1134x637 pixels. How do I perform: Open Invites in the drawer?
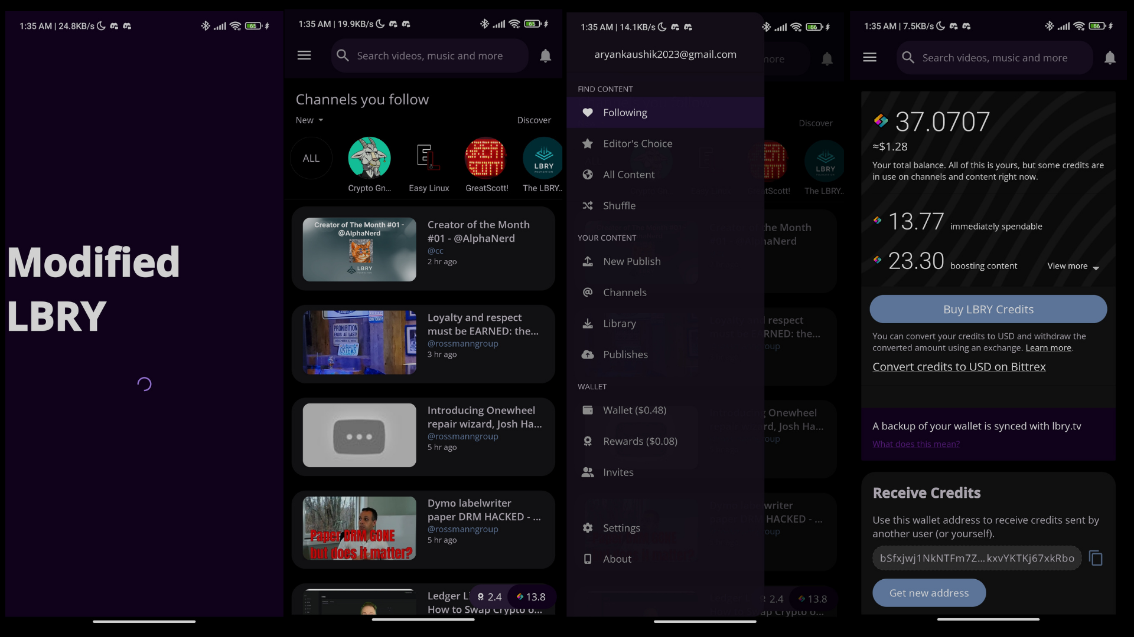tap(665, 472)
